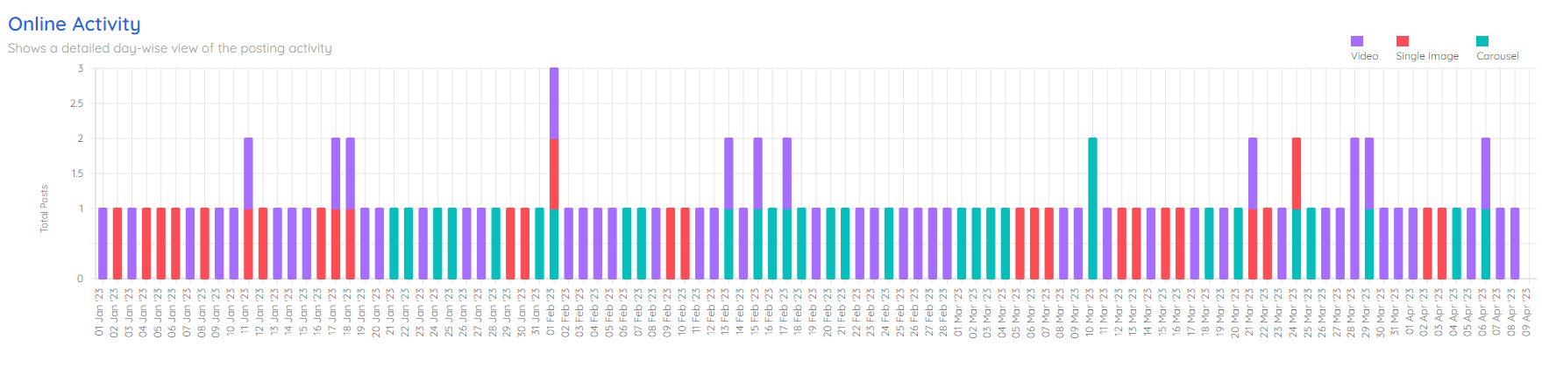The width and height of the screenshot is (1542, 375).
Task: Click the 'Single Image' legend label
Action: 1427,56
